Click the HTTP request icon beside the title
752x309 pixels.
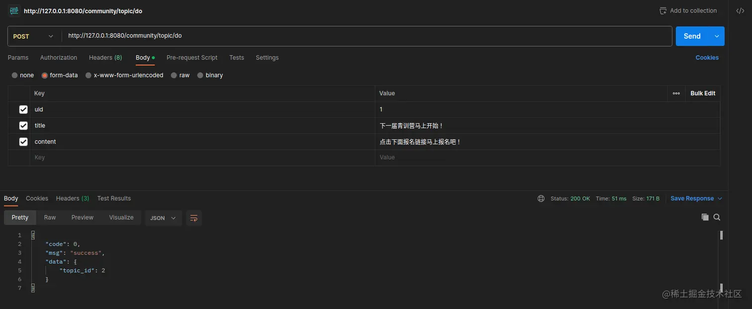[x=14, y=10]
